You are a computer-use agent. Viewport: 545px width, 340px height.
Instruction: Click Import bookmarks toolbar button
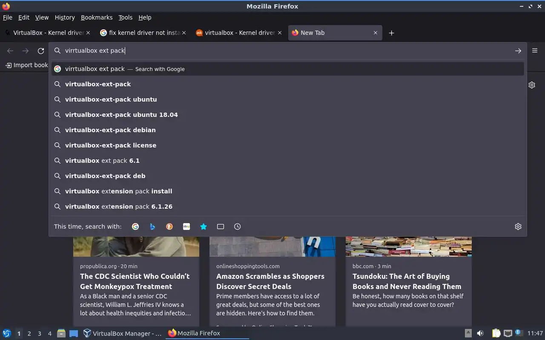pos(26,65)
